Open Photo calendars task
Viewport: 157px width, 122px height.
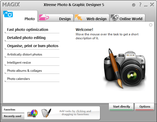pos(32,79)
